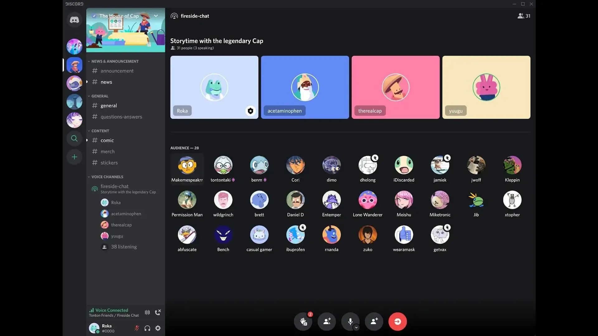This screenshot has height=336, width=598.
Task: Click the noise suppression soundbars icon
Action: point(147,312)
